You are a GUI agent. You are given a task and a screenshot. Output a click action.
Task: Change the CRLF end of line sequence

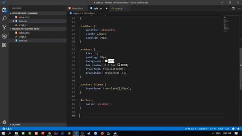(x=220, y=128)
